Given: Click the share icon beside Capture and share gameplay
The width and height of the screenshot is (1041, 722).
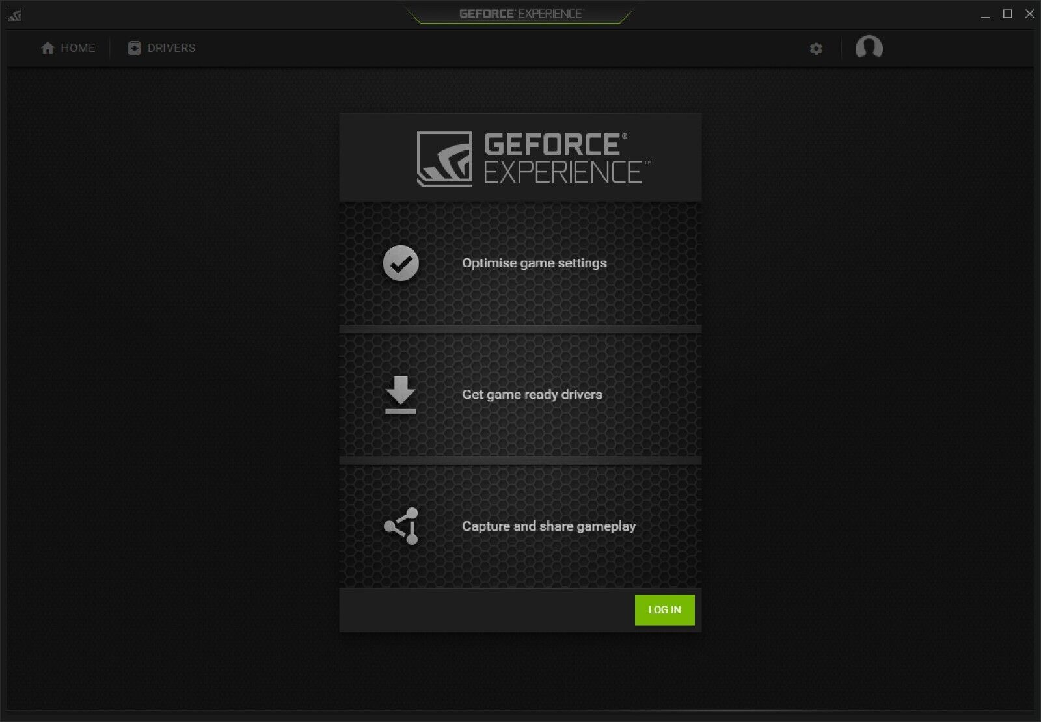Looking at the screenshot, I should pos(401,526).
